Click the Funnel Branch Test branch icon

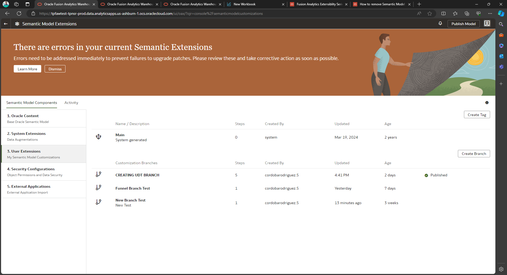coord(98,188)
